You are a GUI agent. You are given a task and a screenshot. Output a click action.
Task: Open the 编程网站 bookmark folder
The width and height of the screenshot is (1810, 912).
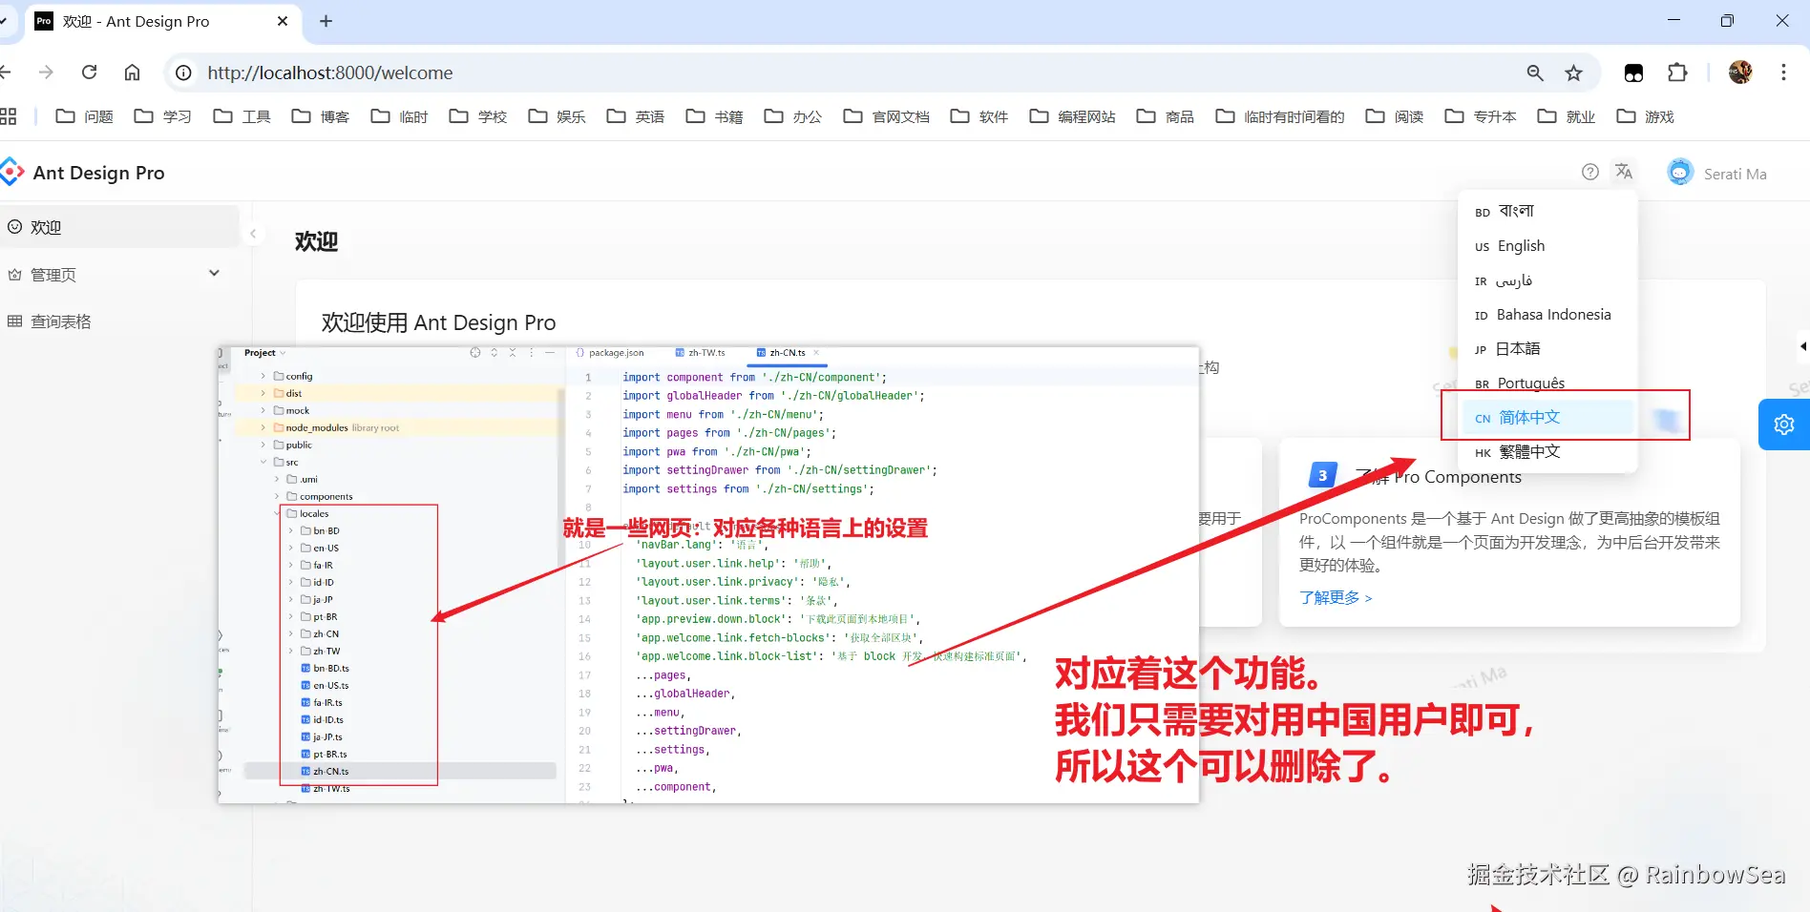(x=1072, y=116)
